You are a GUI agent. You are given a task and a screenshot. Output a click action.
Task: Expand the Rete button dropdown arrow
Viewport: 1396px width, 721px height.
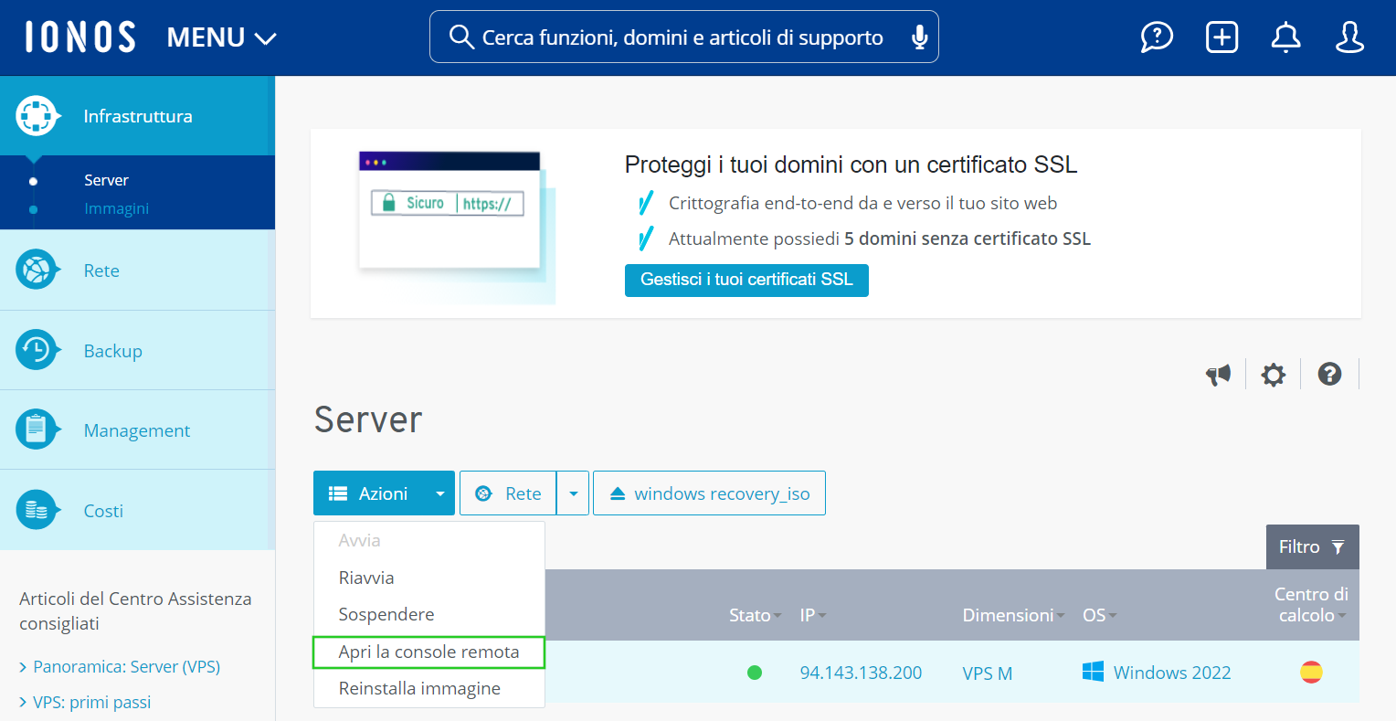(x=573, y=493)
